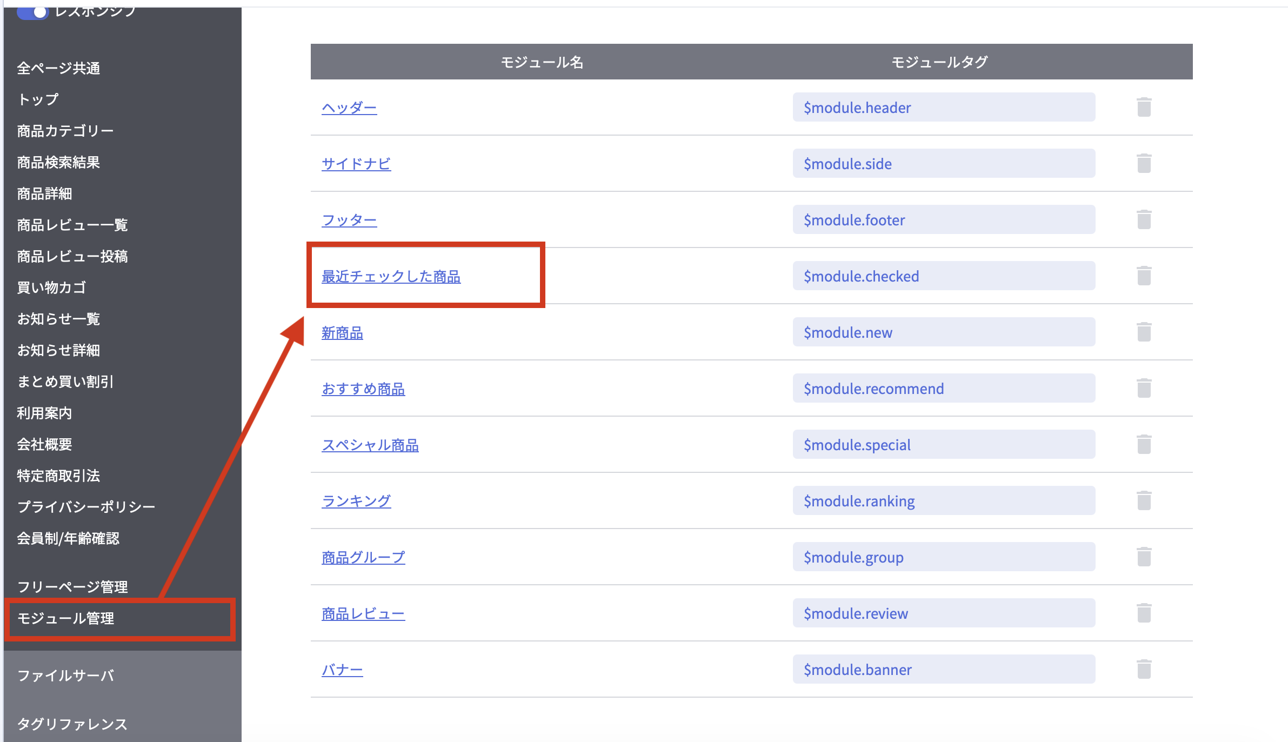Select 全ページ共通 in sidebar
The height and width of the screenshot is (742, 1288).
click(58, 69)
